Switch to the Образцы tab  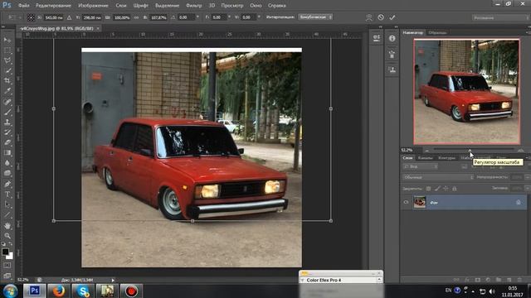(437, 32)
